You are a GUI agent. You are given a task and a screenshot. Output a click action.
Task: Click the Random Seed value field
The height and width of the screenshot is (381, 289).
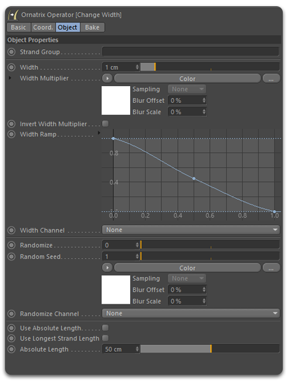pos(118,256)
